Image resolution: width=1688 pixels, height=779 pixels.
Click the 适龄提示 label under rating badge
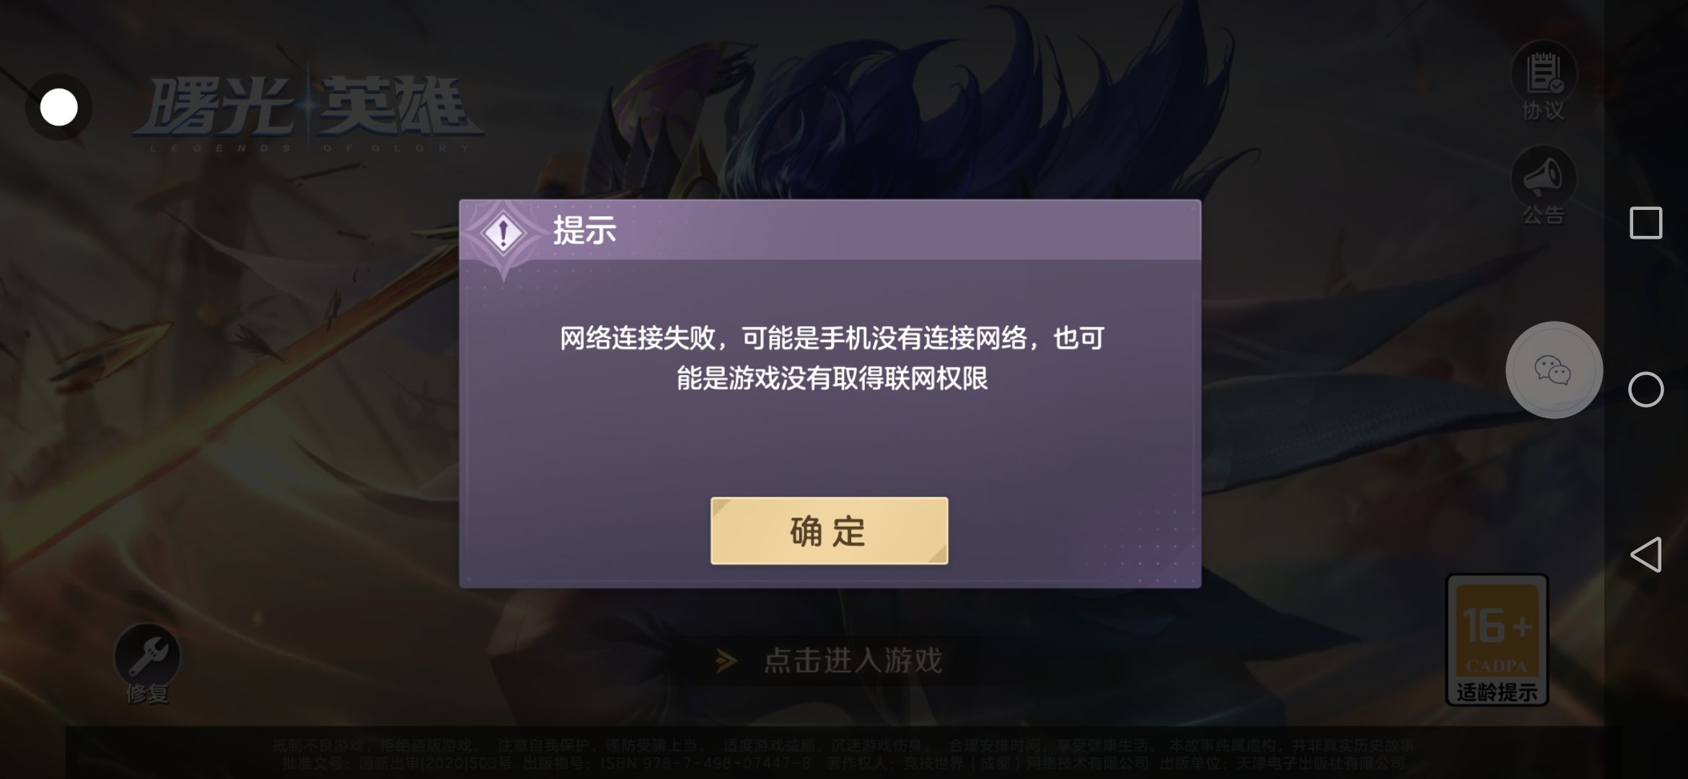click(1497, 692)
